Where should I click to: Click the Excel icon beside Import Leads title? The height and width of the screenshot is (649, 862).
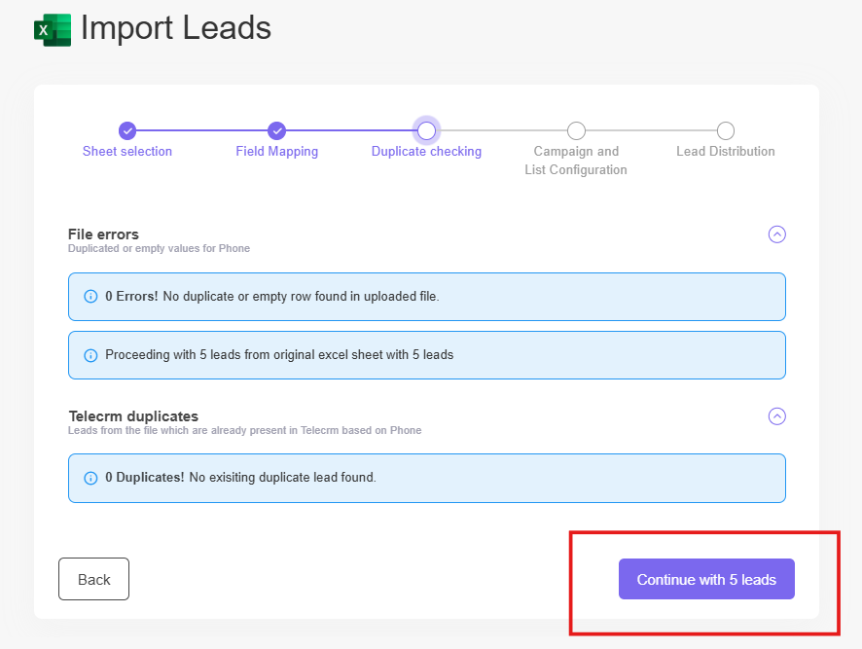54,29
